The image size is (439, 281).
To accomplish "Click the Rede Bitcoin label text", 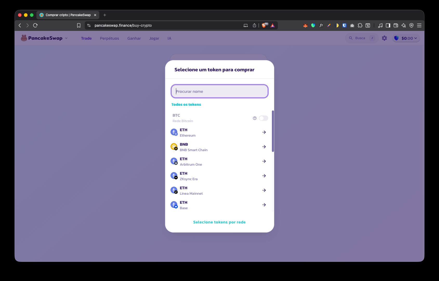I will [x=183, y=121].
